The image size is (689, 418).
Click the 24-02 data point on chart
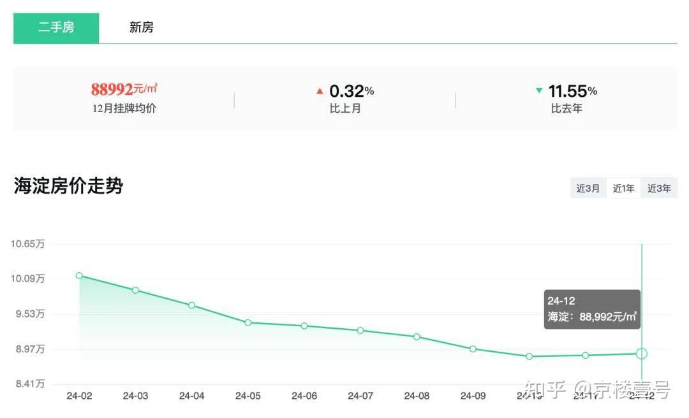point(79,276)
